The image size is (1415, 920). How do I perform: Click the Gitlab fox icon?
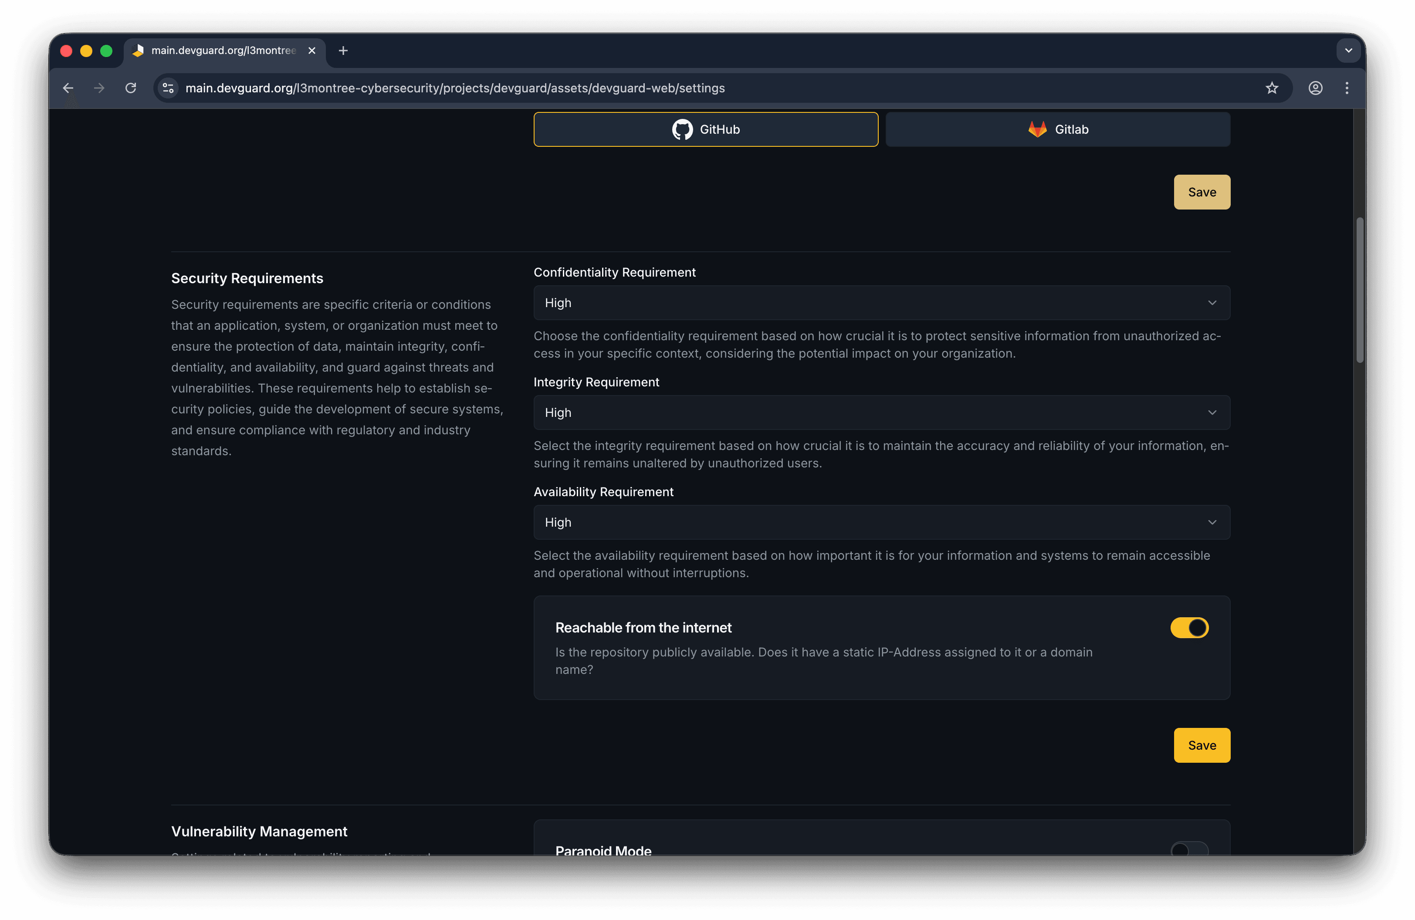pos(1036,129)
